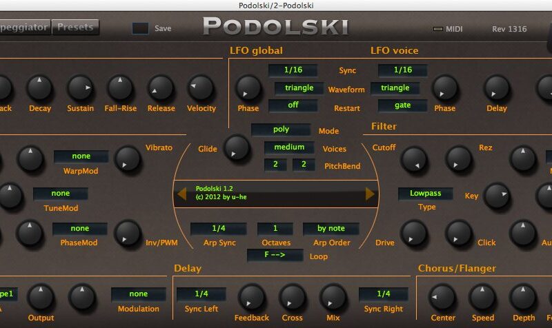Click the filter Cutoff knob
This screenshot has height=328, width=552.
[x=415, y=159]
